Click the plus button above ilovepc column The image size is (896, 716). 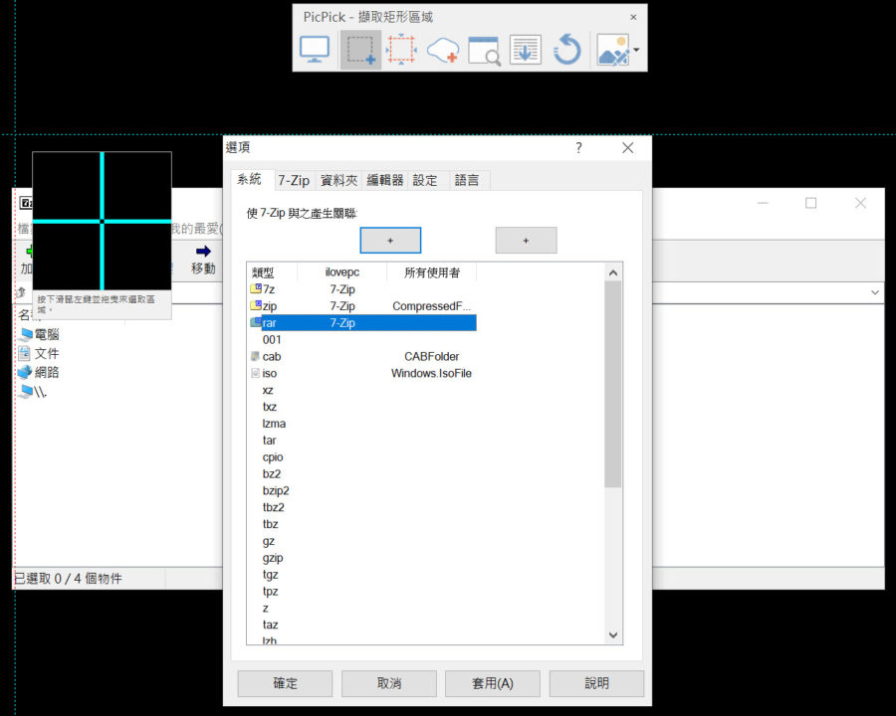point(390,241)
